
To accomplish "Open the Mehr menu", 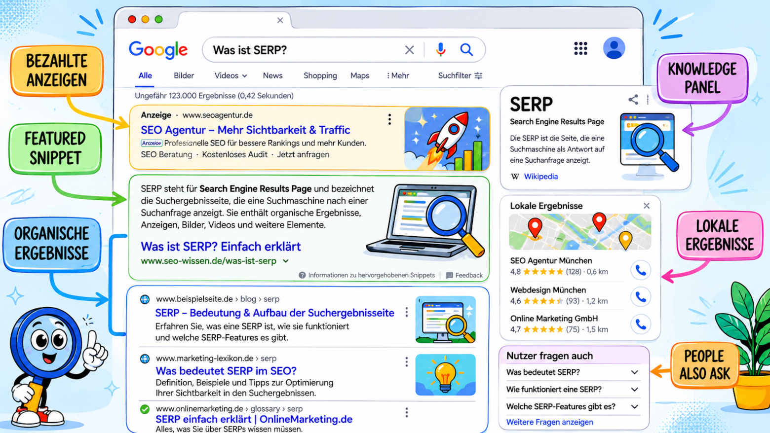I will click(x=398, y=75).
